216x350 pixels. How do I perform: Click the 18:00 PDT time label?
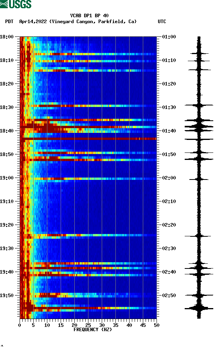coord(7,36)
